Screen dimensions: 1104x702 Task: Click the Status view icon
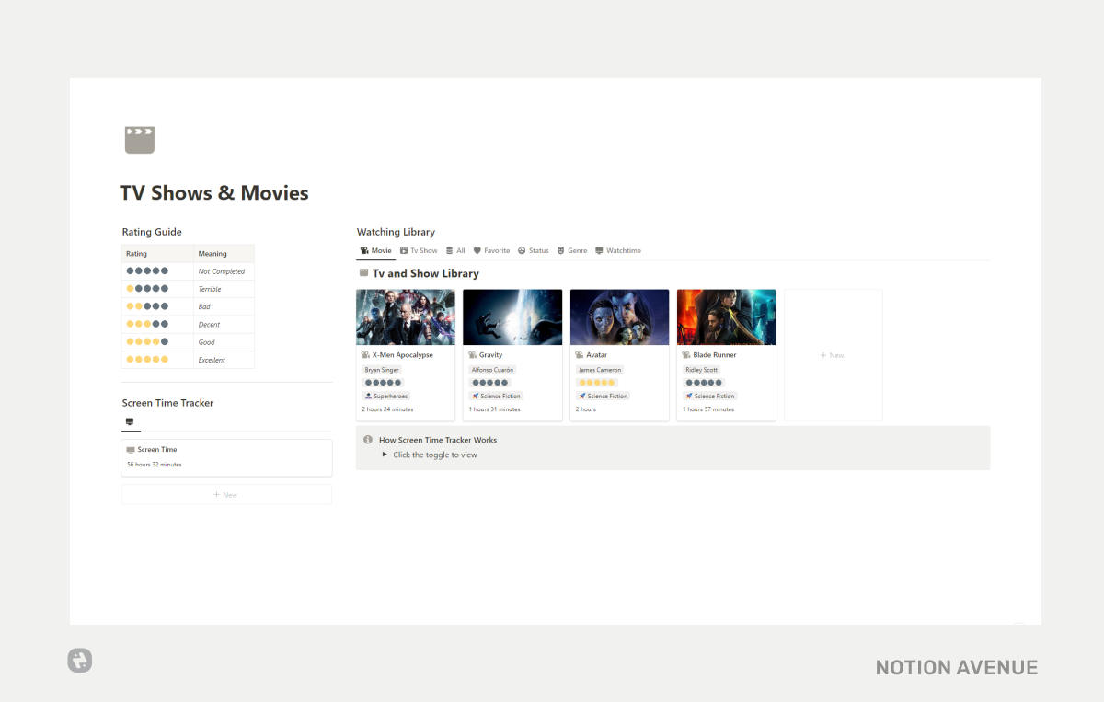pos(521,249)
